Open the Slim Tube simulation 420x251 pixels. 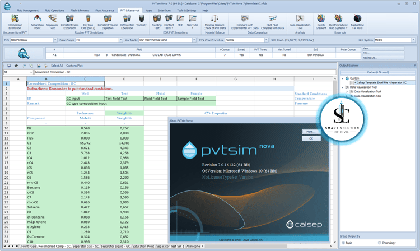(x=192, y=21)
